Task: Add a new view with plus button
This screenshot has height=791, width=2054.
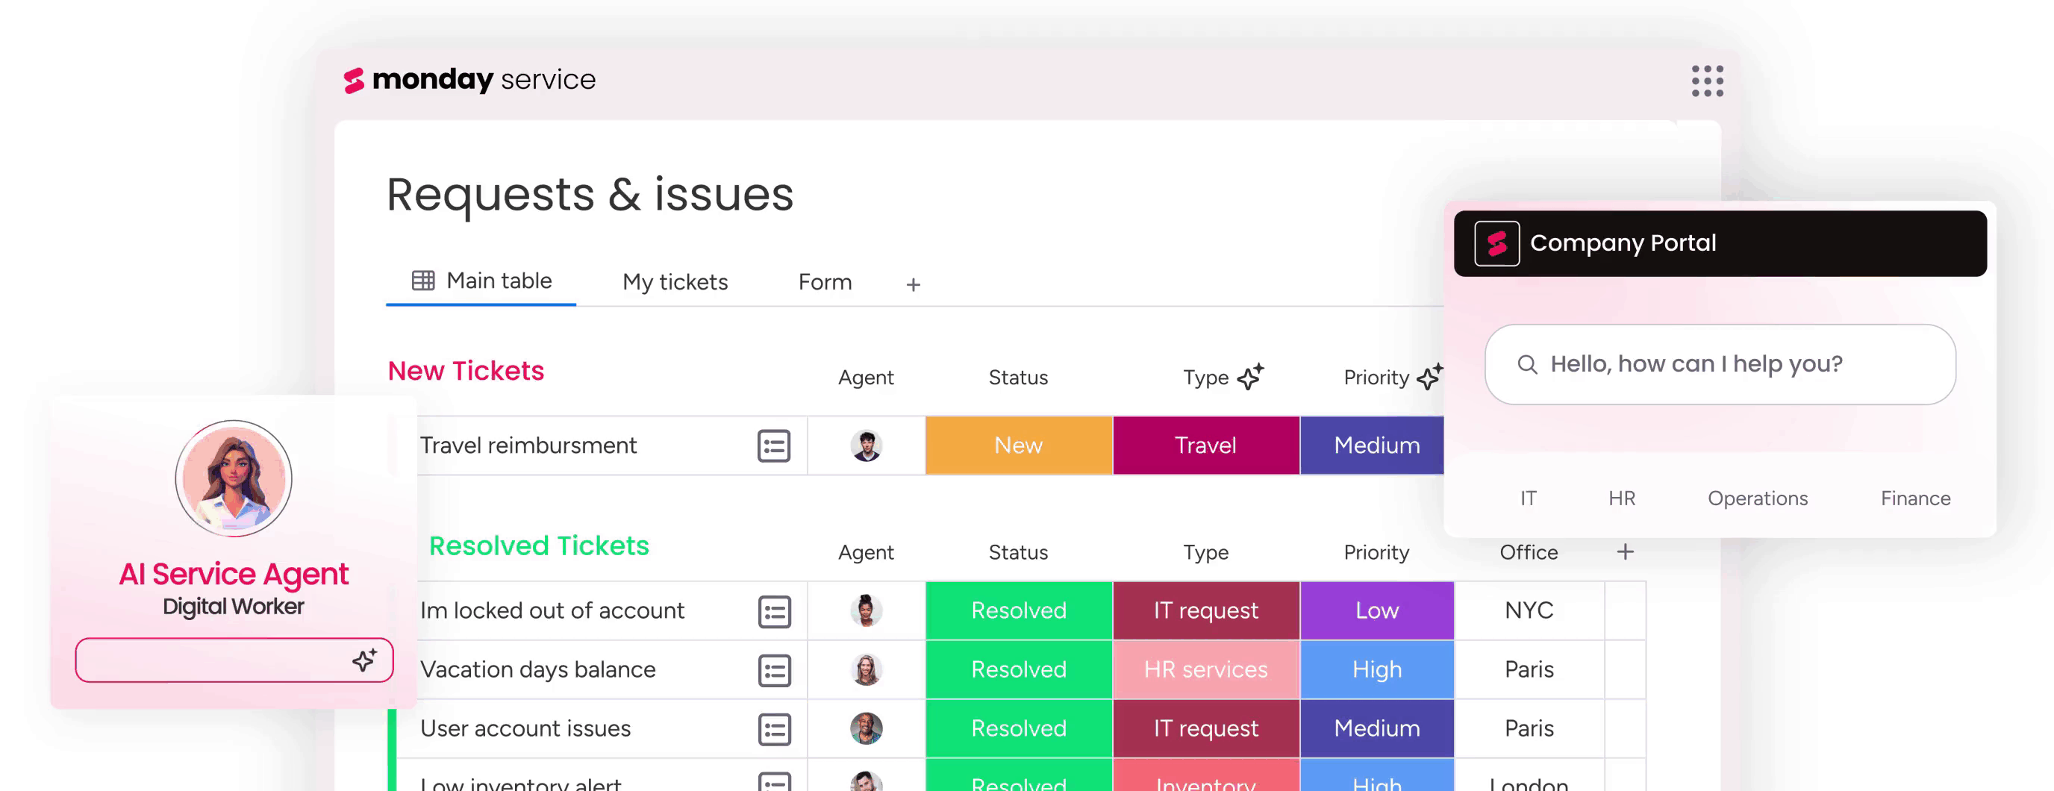Action: pyautogui.click(x=913, y=284)
